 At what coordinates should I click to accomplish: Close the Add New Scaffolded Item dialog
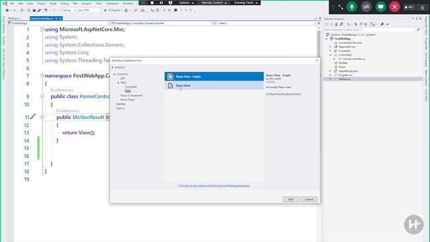coord(316,61)
